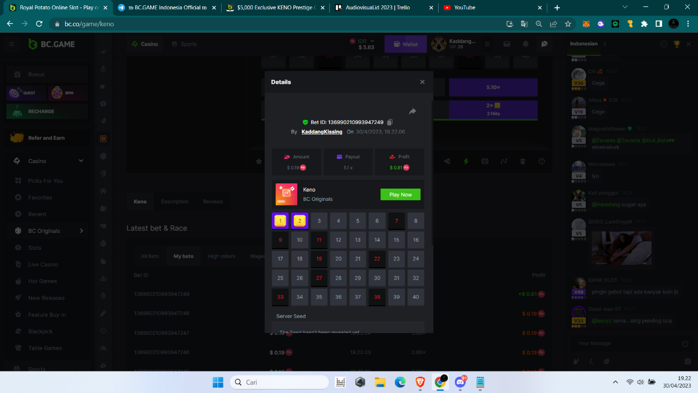Open the Wallet button in header
Screen dimensions: 698x393
(x=405, y=44)
